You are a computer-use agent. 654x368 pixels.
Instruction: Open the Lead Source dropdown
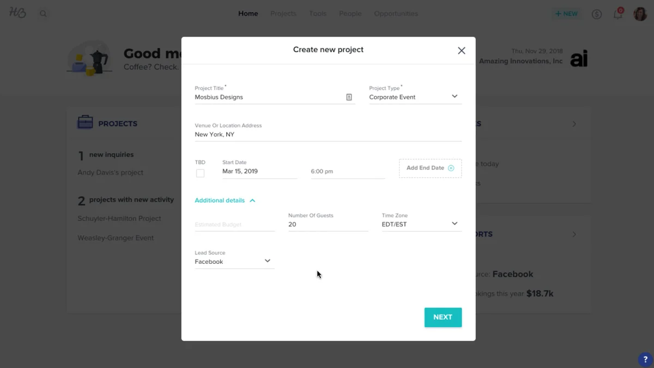pyautogui.click(x=234, y=262)
